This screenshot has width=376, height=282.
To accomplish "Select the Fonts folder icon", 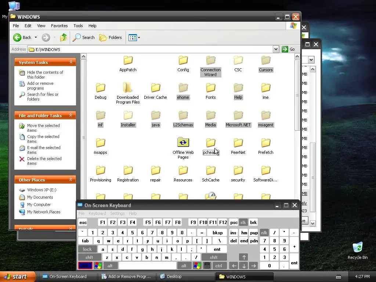I will [210, 88].
